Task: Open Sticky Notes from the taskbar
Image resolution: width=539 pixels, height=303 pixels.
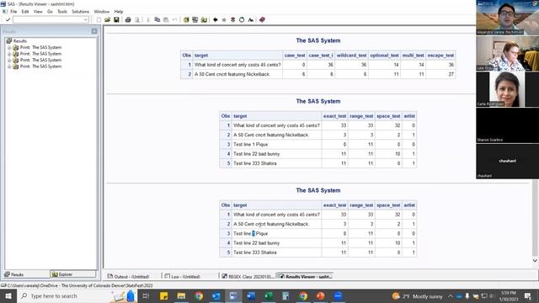Action: 163,295
